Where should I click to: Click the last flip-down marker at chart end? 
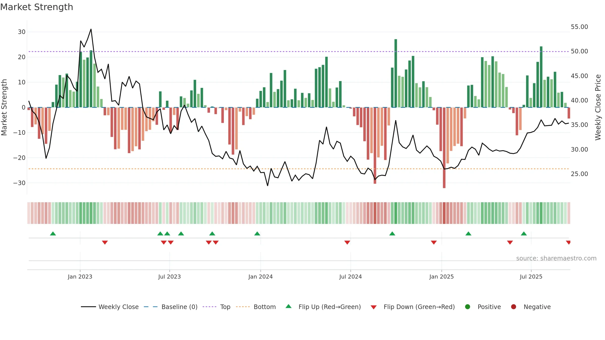pyautogui.click(x=568, y=243)
